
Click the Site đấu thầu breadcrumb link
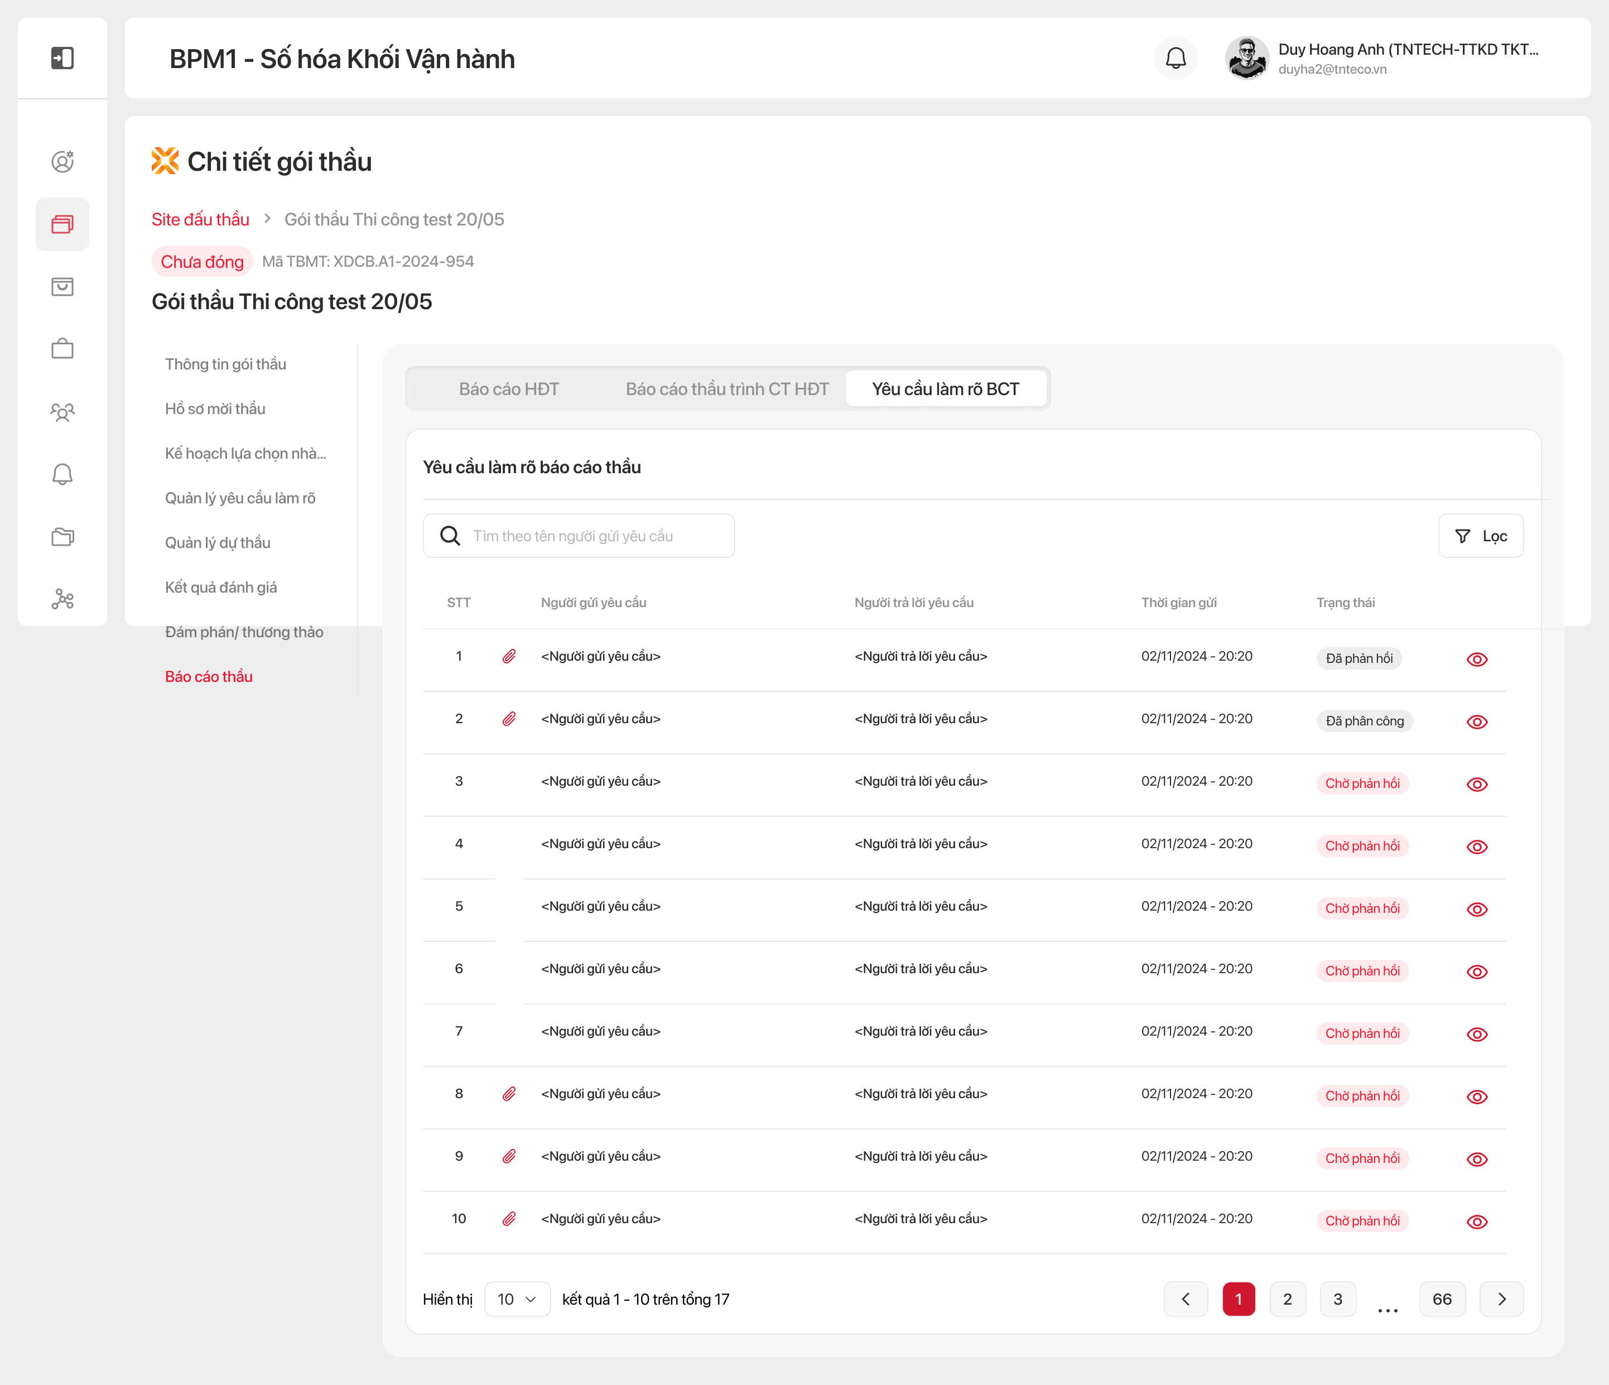(200, 219)
